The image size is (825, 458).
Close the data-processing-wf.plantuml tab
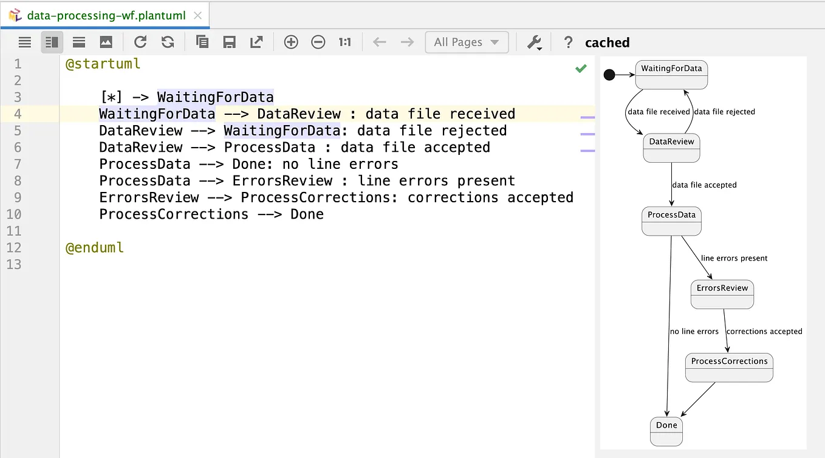coord(197,16)
